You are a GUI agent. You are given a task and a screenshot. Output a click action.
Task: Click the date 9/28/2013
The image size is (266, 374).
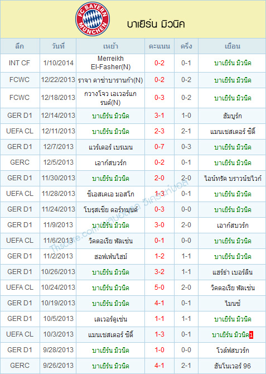click(58, 349)
